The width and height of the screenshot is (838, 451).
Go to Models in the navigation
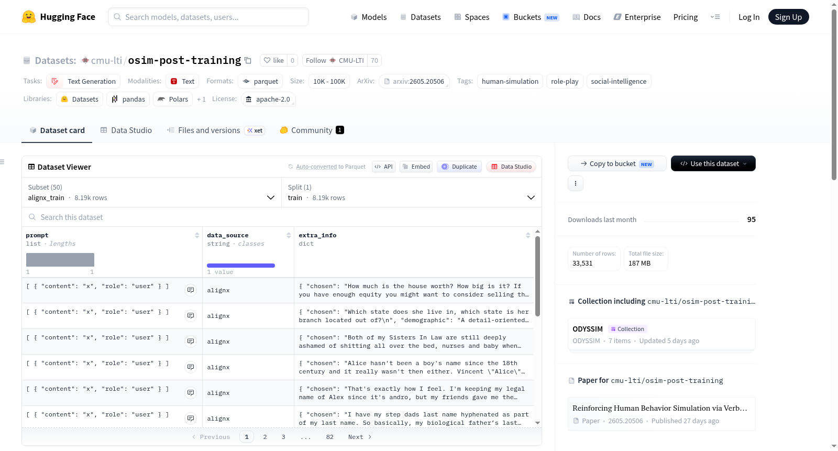[369, 17]
